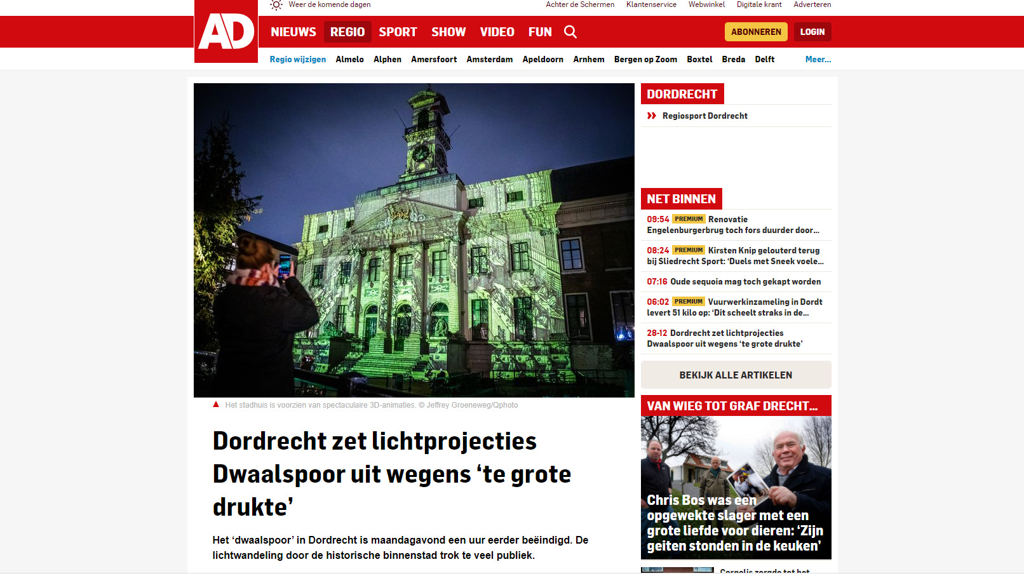Select Boxtel region

(x=699, y=59)
